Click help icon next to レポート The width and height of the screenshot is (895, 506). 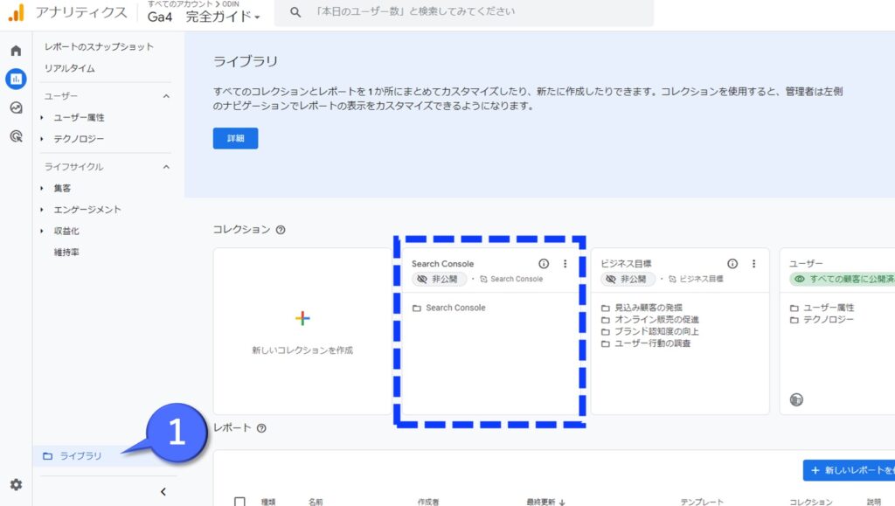[x=261, y=428]
